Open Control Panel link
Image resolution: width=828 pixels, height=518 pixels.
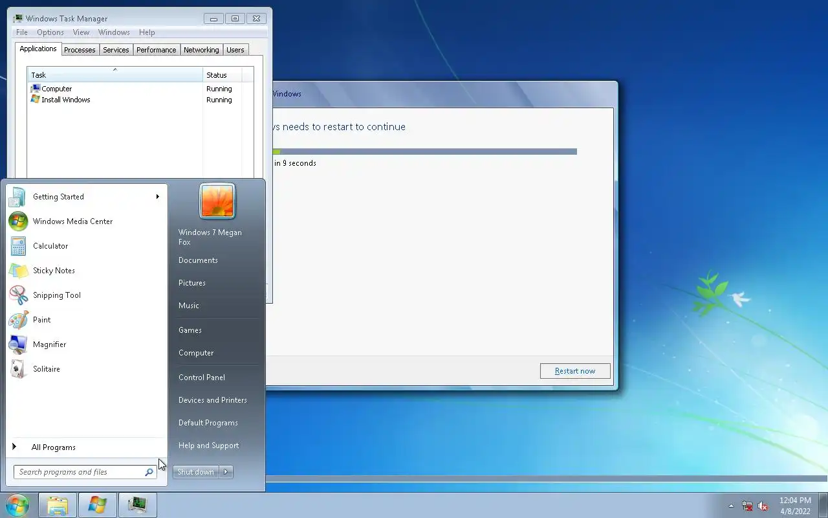pos(202,377)
